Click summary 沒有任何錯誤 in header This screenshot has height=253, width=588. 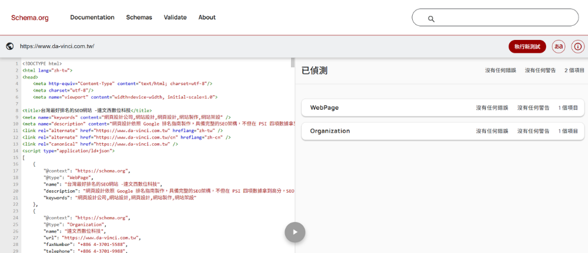500,70
